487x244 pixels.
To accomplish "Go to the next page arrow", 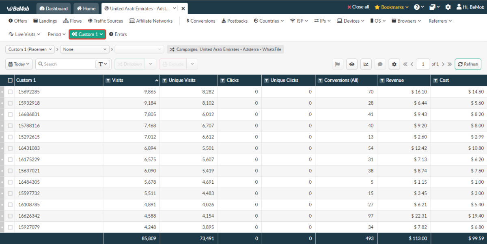I will coord(443,64).
